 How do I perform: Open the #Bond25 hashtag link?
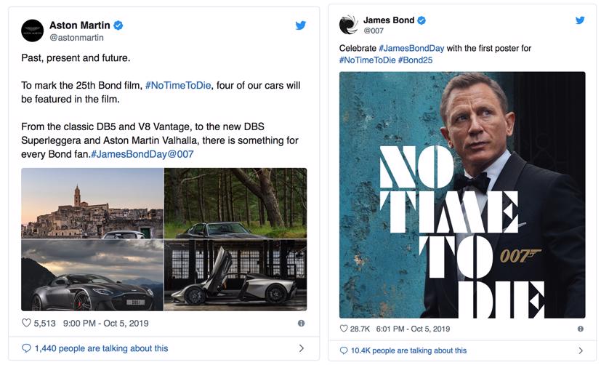click(x=415, y=60)
